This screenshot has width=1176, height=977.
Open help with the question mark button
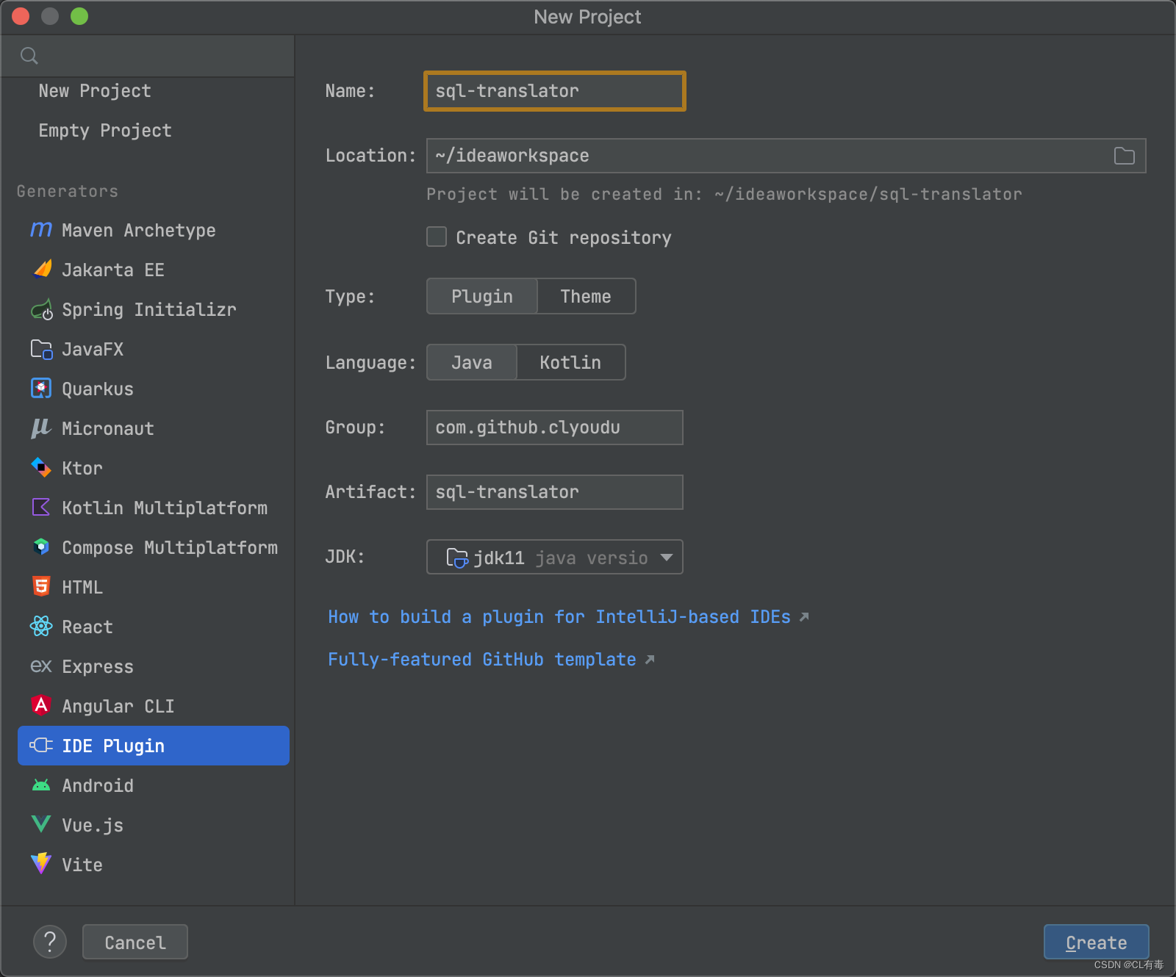click(50, 942)
